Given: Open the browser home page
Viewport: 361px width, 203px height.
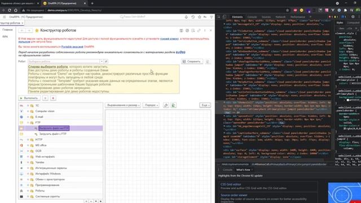Looking at the screenshot, I should (x=16, y=10).
